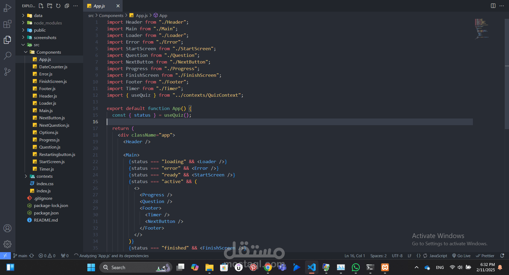The image size is (509, 275).
Task: Expand the node_modules folder
Action: tap(48, 23)
